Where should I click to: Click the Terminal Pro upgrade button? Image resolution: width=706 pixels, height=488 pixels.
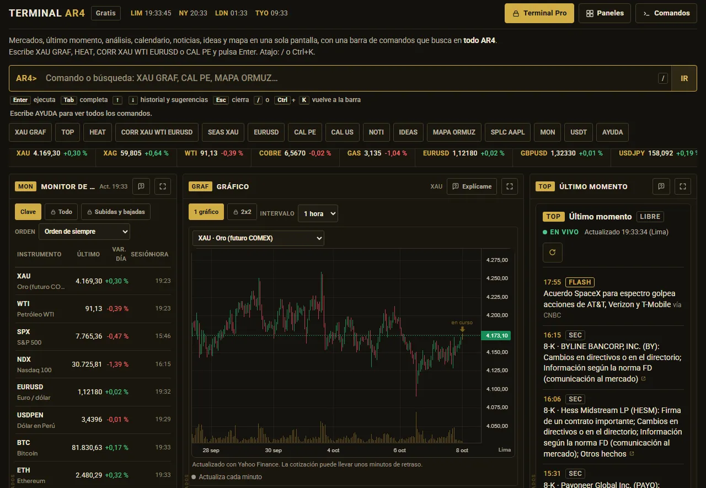pos(539,13)
